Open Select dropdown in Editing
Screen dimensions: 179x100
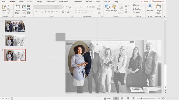coord(137,12)
